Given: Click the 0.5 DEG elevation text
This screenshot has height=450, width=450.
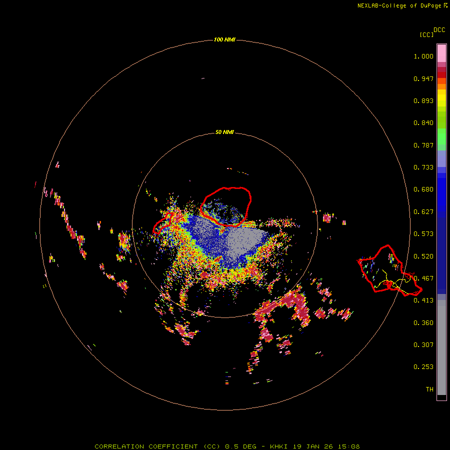Looking at the screenshot, I should [x=241, y=446].
